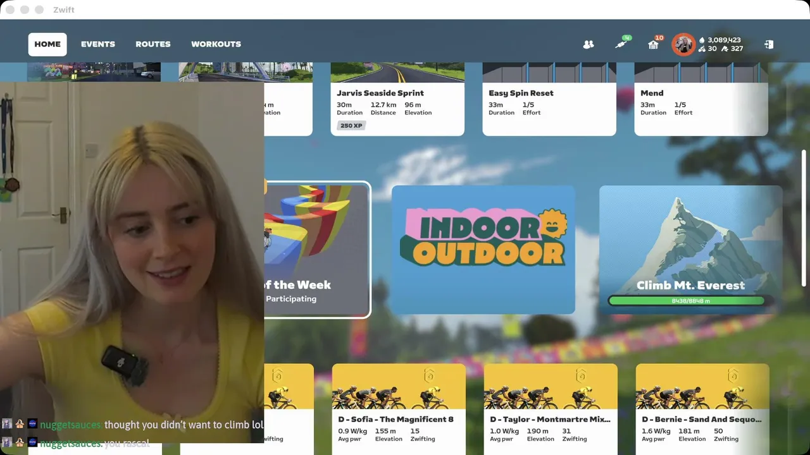Open the Indoor Outdoor challenge tile

[483, 250]
